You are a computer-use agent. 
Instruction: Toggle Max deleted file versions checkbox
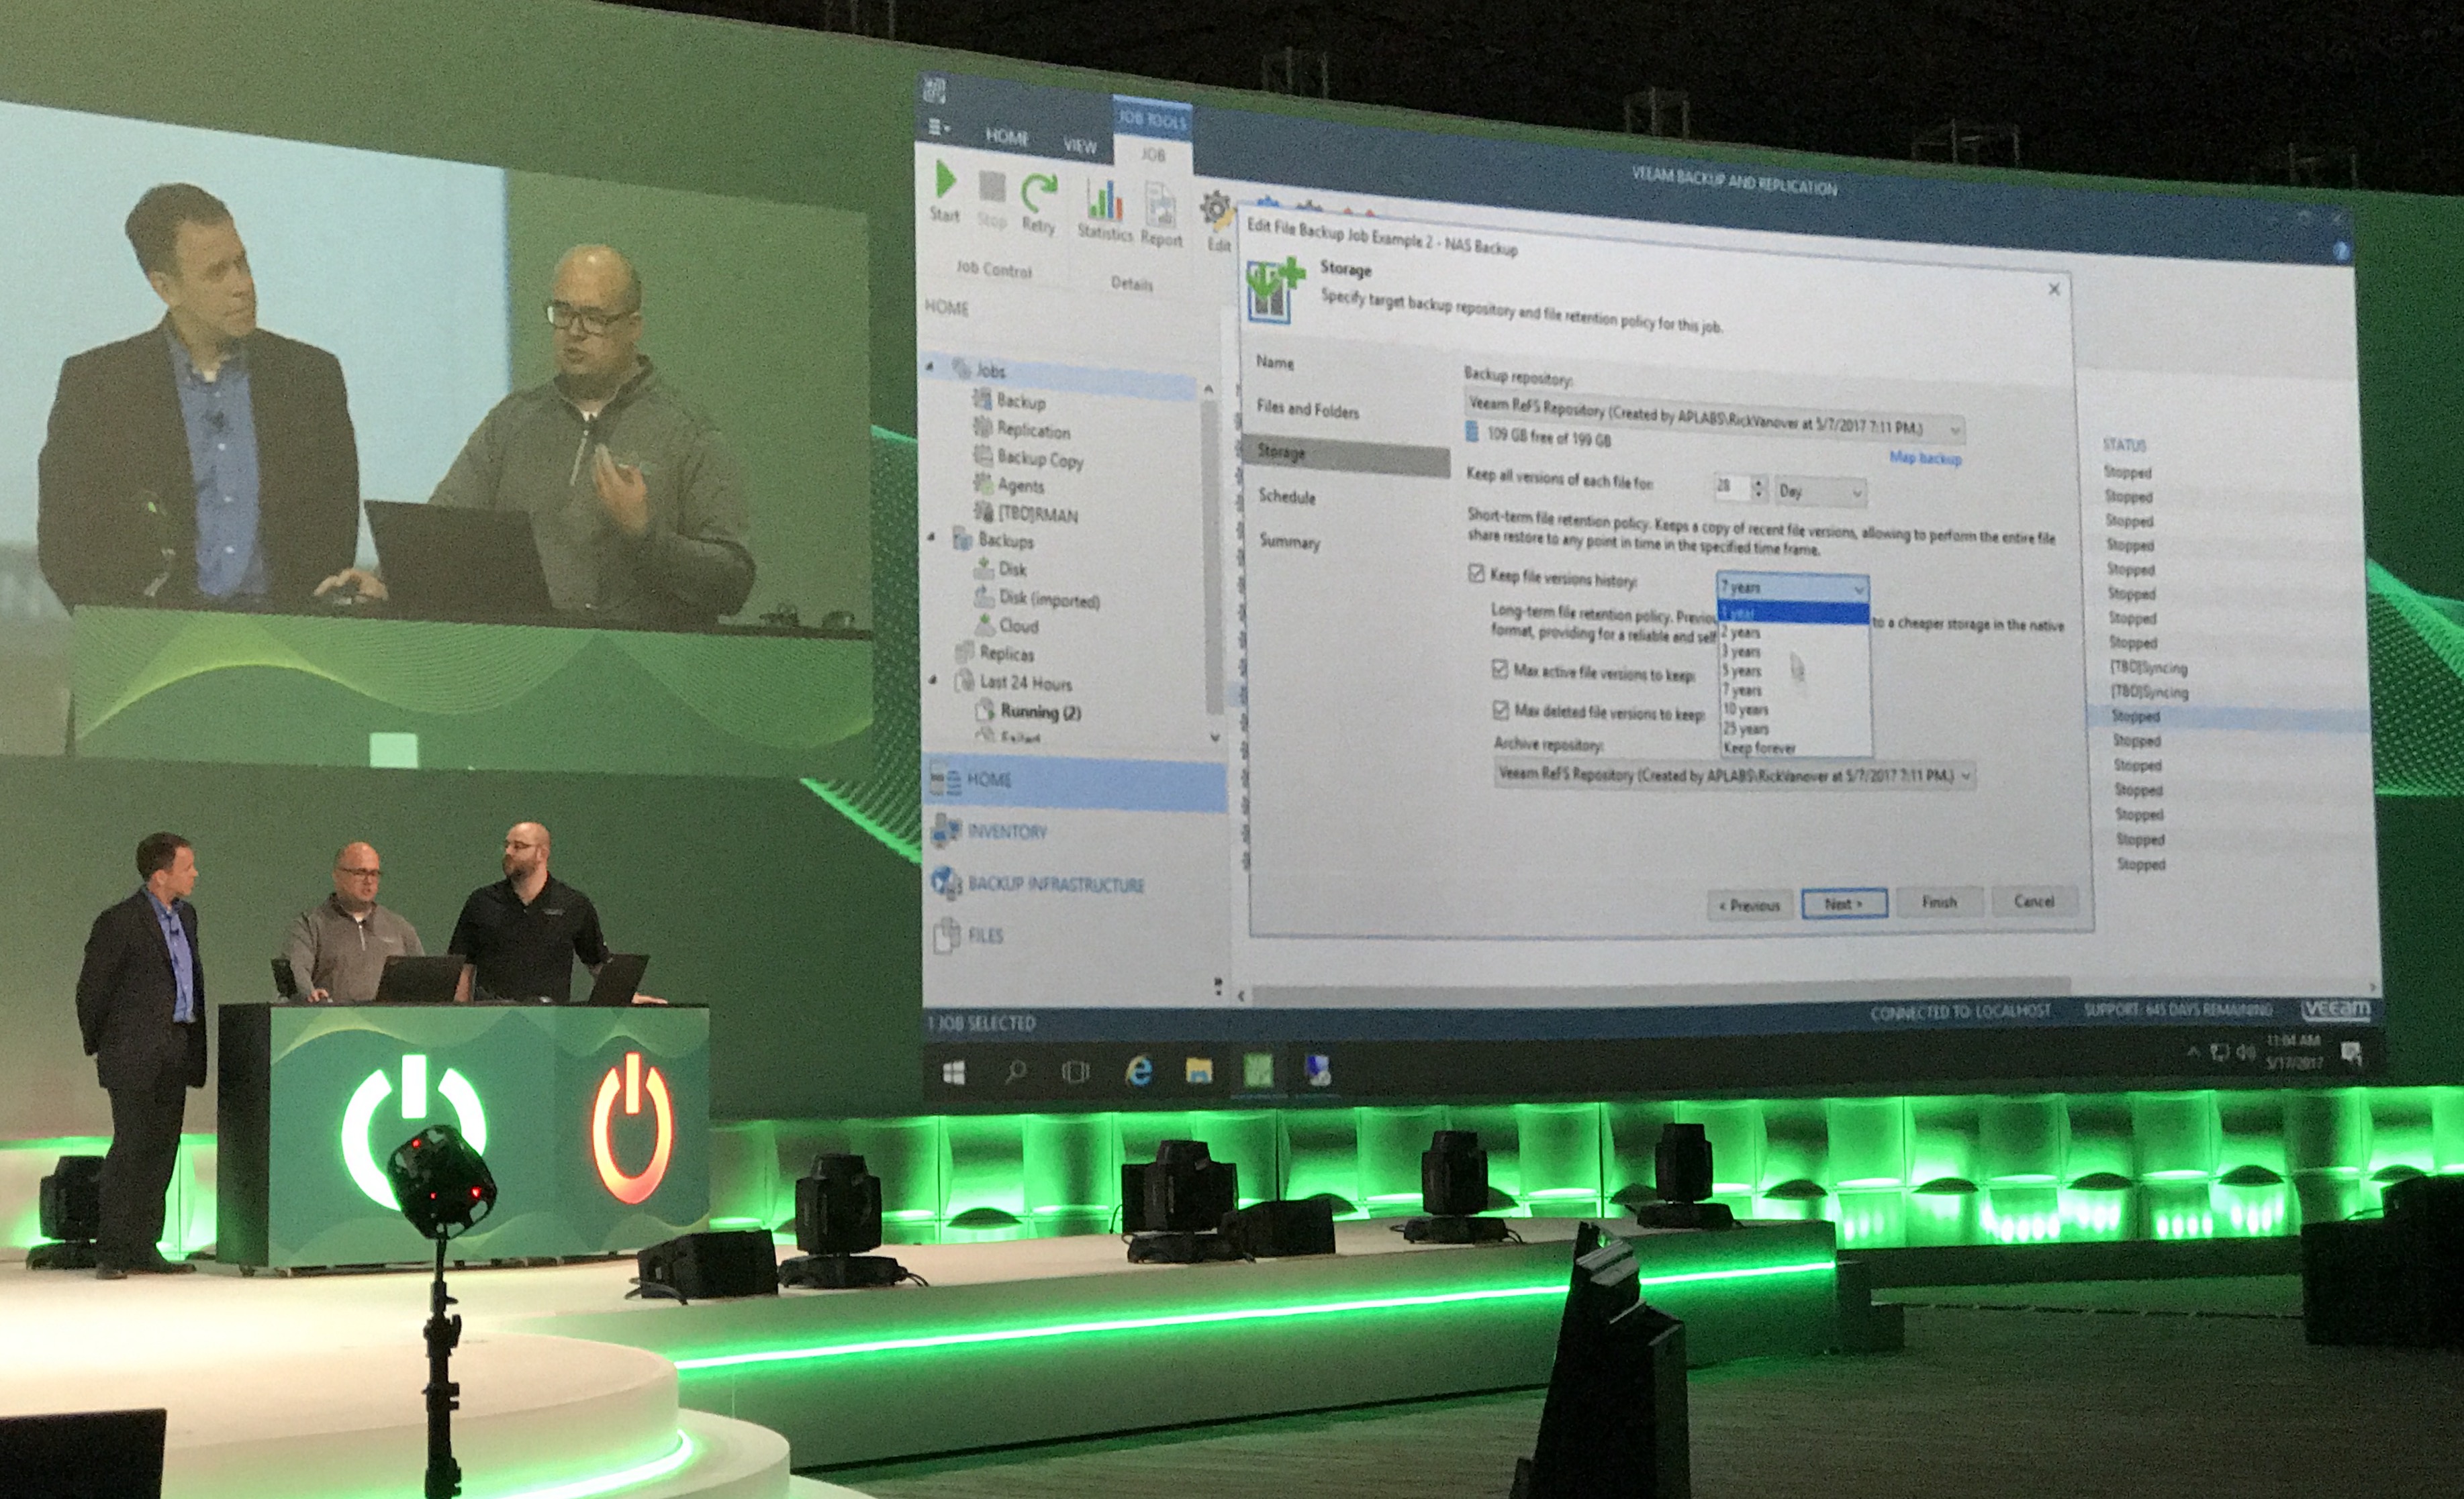(x=1501, y=709)
